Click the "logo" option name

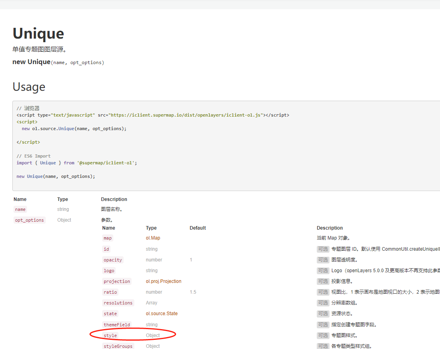tap(109, 271)
